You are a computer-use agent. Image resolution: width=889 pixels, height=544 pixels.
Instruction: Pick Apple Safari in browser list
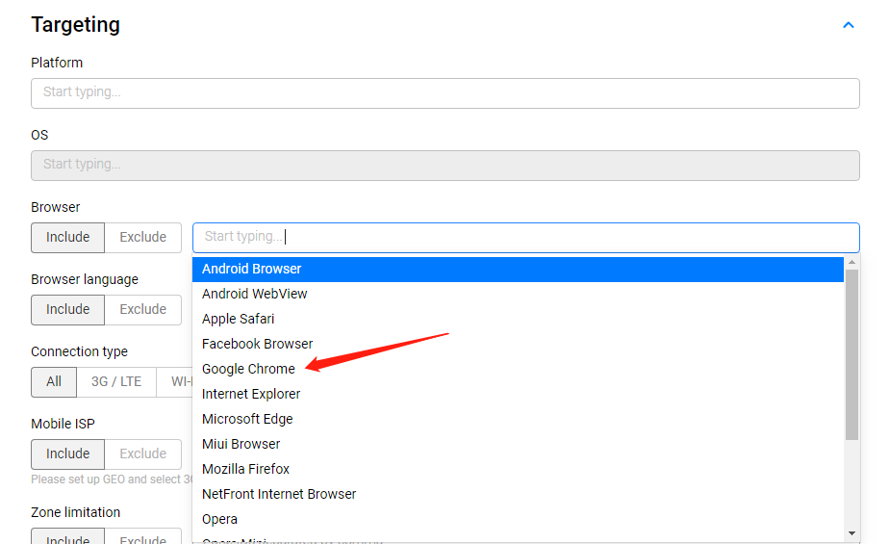238,319
